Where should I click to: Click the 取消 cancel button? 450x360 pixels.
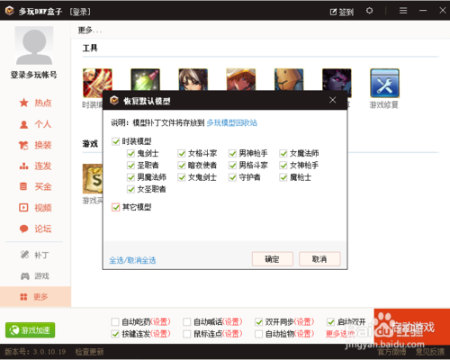pos(319,259)
